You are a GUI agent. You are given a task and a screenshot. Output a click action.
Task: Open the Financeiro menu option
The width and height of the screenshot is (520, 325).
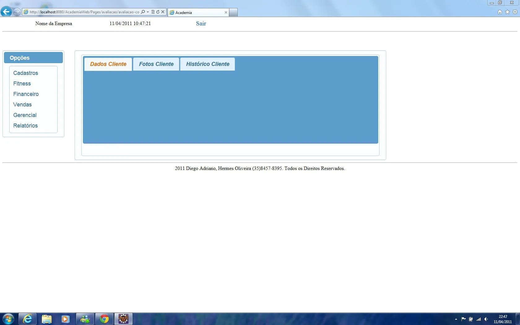click(x=26, y=94)
